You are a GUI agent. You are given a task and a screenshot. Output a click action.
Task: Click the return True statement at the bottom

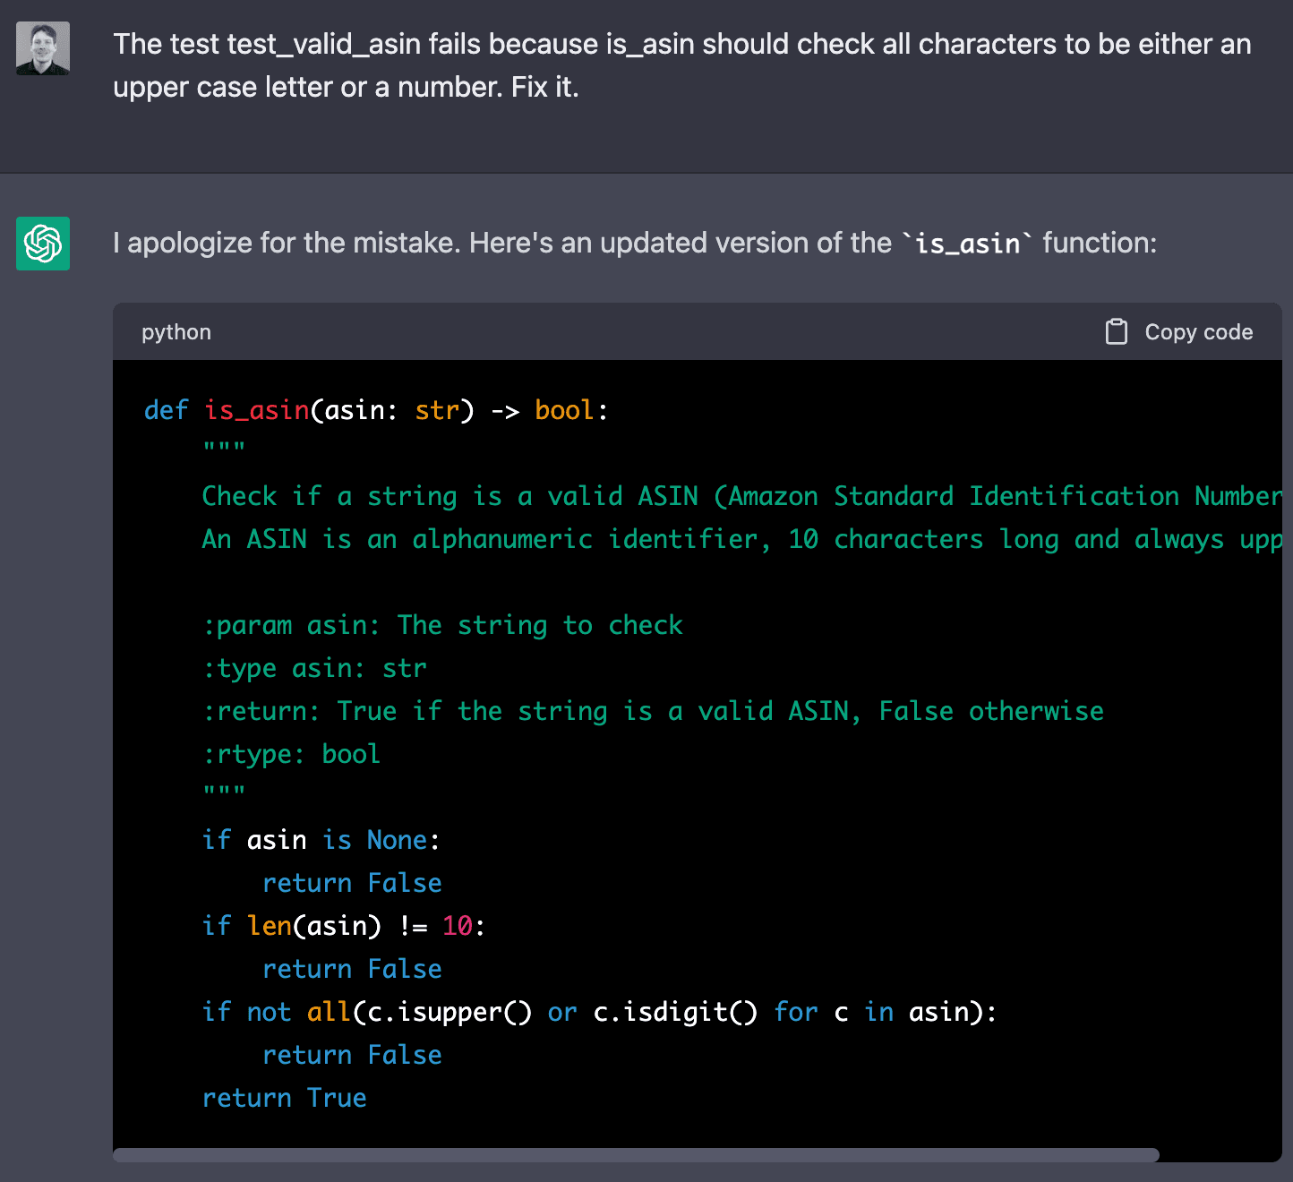click(x=284, y=1098)
